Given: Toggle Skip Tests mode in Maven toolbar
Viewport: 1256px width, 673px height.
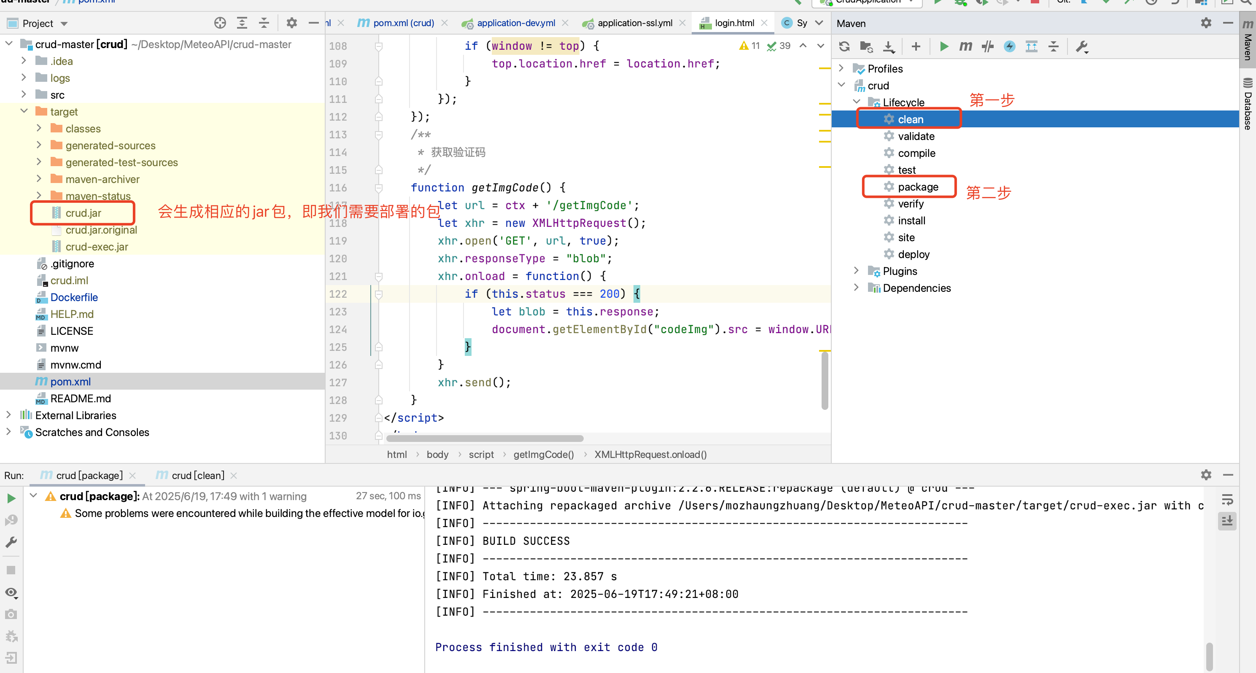Looking at the screenshot, I should [x=1009, y=46].
